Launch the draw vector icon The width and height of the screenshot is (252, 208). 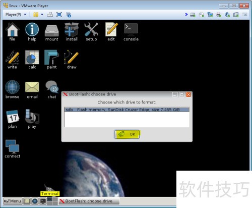pyautogui.click(x=72, y=60)
